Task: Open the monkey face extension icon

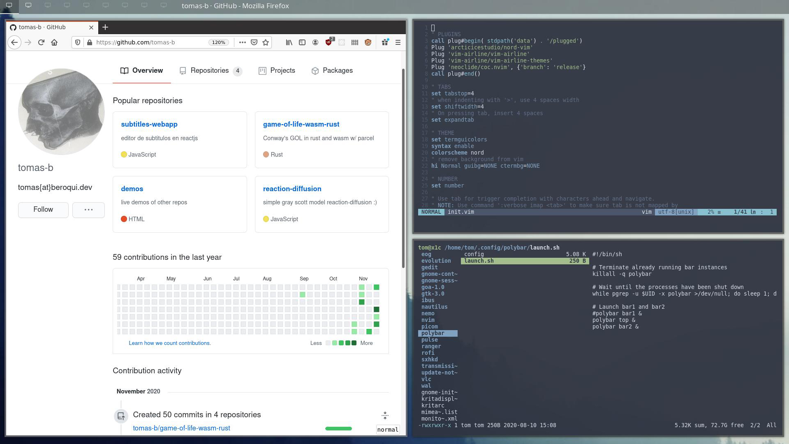Action: 368,42
